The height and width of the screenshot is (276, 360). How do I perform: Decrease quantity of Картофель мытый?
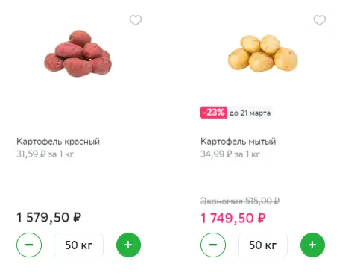(x=213, y=245)
